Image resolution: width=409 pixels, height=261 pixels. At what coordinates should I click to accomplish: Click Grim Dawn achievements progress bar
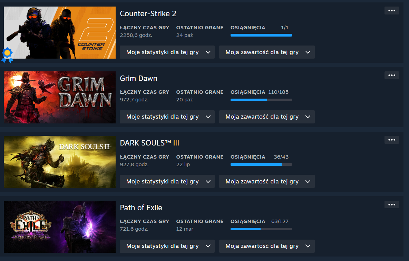[261, 100]
